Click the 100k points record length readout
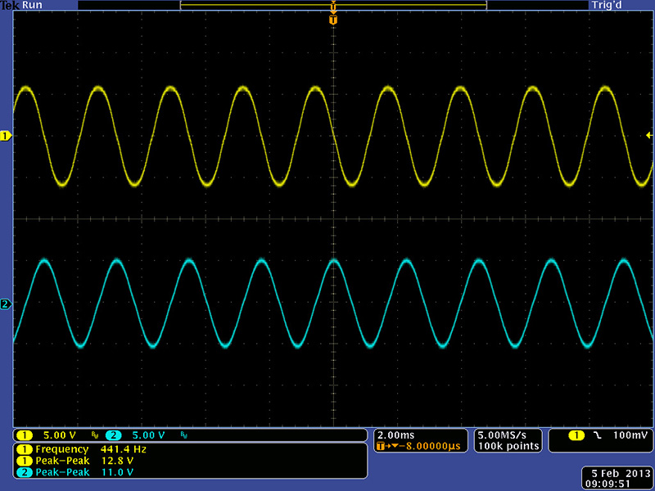 click(x=509, y=446)
